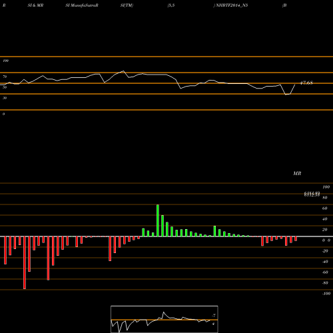Open the mini chart thumbnail at the bottom
This screenshot has height=333, width=333.
coord(165,319)
